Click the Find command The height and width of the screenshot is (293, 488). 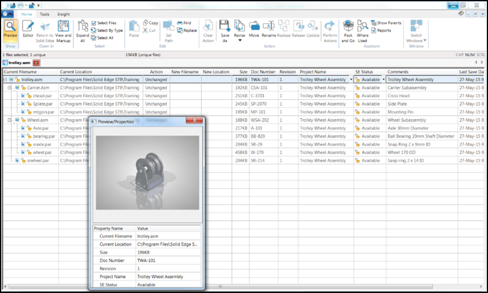point(184,23)
